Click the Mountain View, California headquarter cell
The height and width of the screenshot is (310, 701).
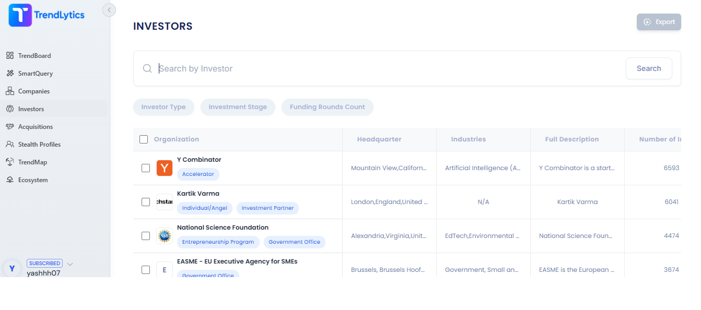pos(389,168)
